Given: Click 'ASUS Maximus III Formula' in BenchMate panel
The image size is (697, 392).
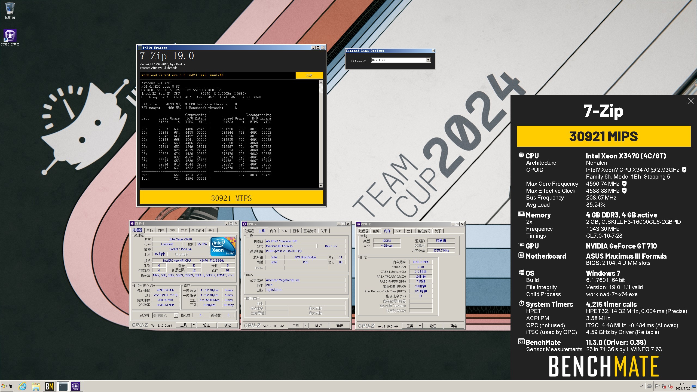Looking at the screenshot, I should click(626, 256).
